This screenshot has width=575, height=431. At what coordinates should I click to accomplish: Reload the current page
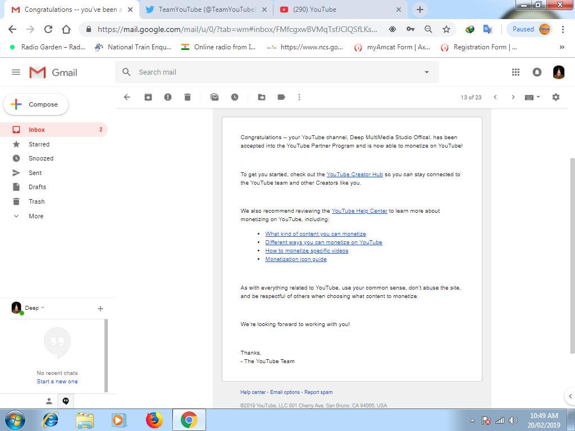click(x=48, y=29)
